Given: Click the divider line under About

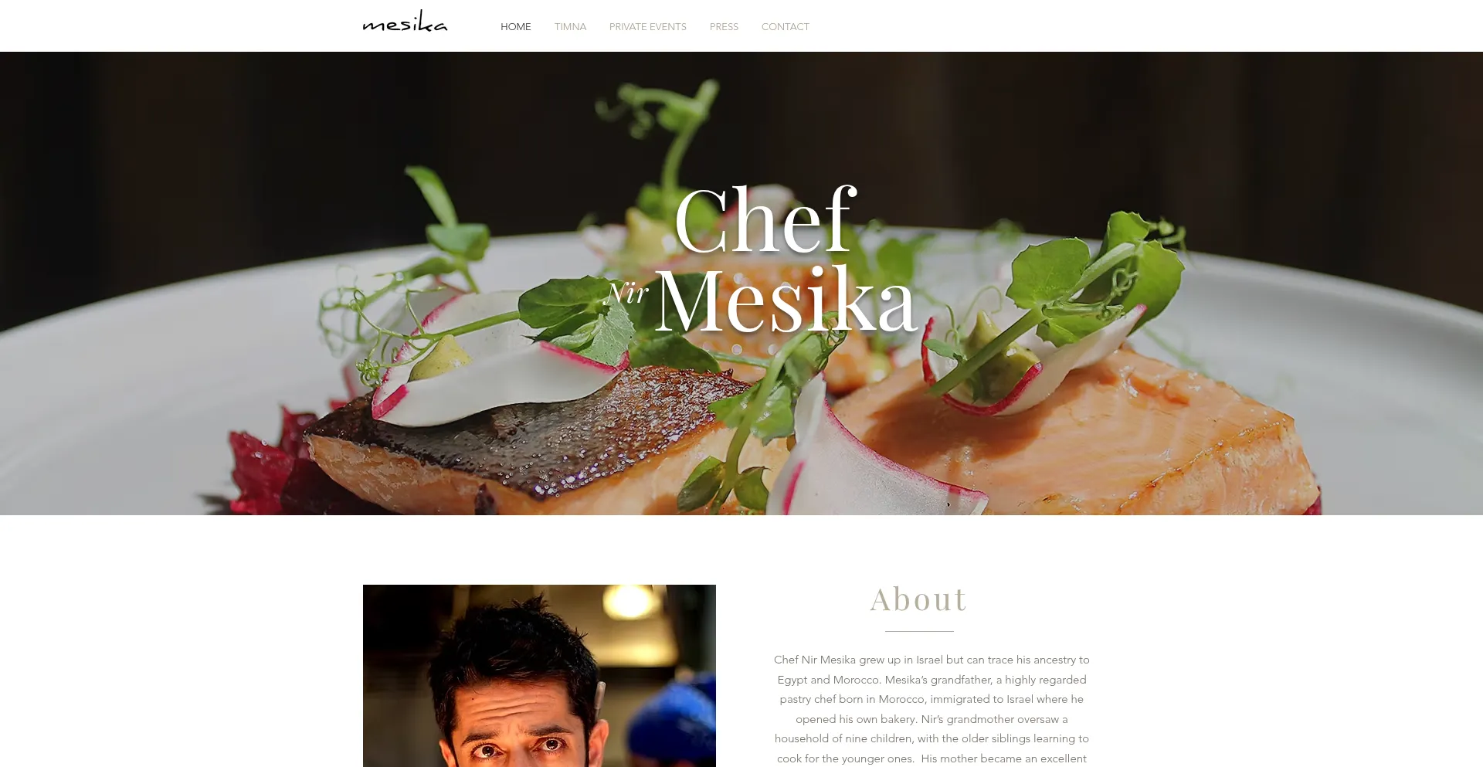Looking at the screenshot, I should pos(919,631).
